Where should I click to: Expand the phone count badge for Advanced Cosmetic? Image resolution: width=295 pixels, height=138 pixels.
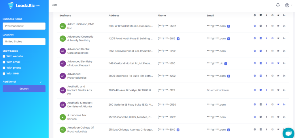(178, 39)
